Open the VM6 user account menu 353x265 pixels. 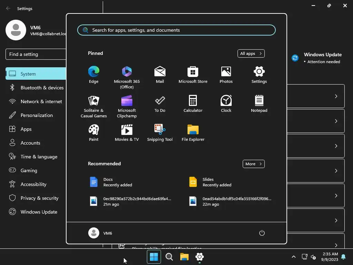tap(100, 233)
